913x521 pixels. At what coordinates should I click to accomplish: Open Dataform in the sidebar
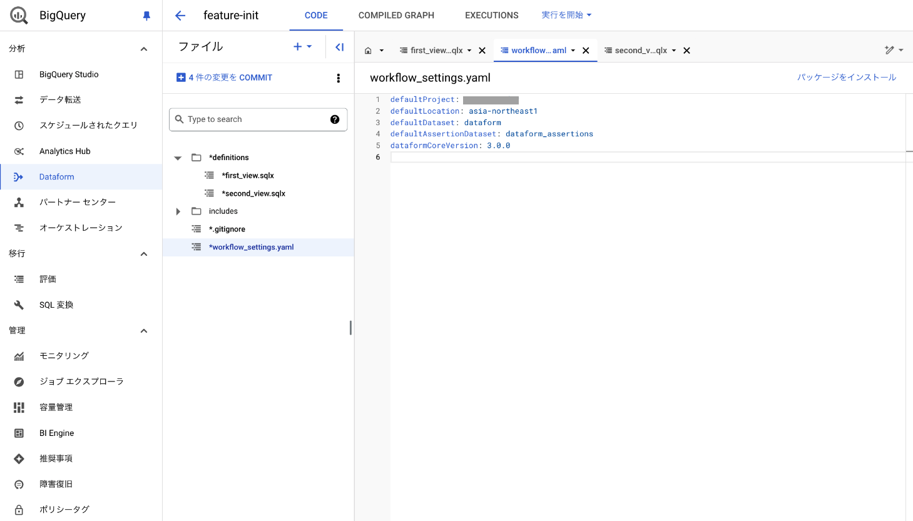(x=81, y=177)
